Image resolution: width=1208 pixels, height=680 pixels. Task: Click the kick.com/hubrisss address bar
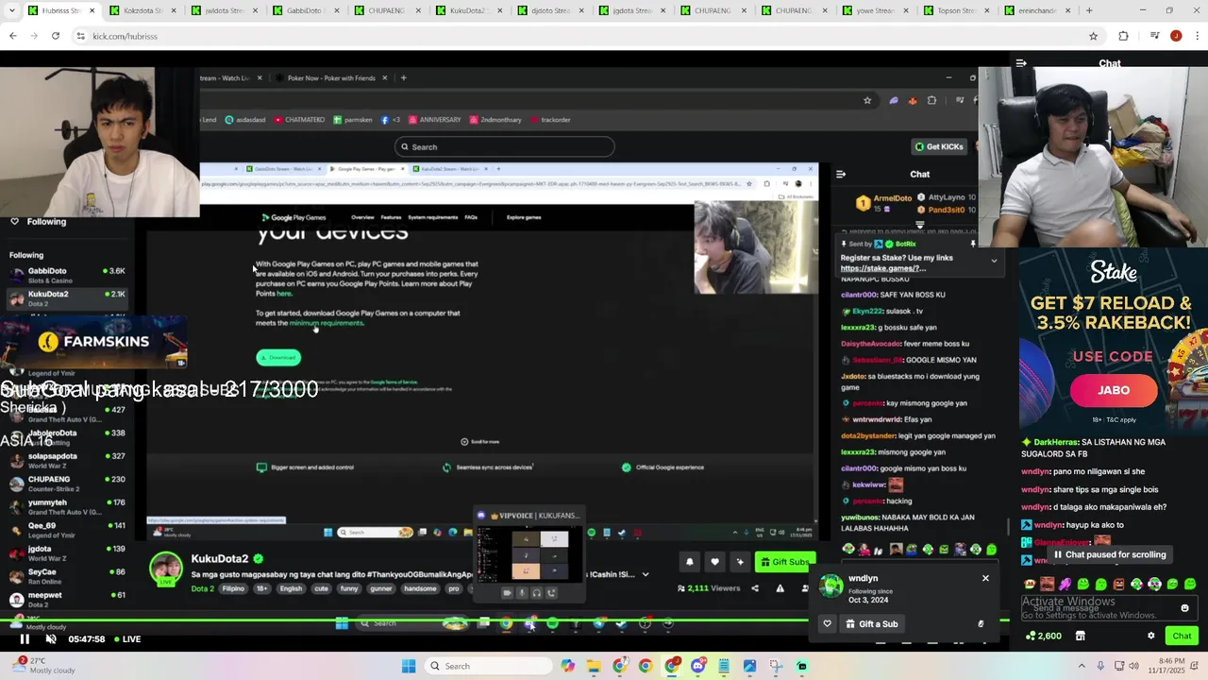click(x=585, y=36)
